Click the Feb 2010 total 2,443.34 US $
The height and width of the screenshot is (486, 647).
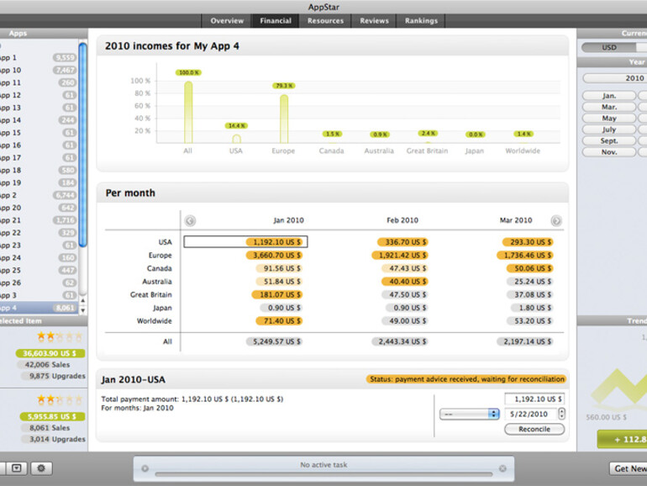tap(400, 341)
